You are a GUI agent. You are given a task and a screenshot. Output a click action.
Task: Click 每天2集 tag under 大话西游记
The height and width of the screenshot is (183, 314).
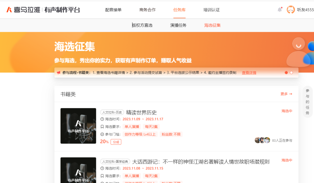151,176
